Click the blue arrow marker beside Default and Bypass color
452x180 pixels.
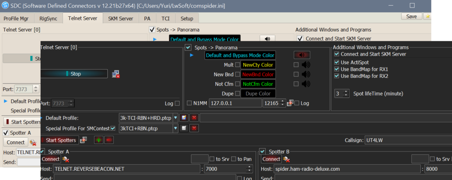click(x=192, y=55)
